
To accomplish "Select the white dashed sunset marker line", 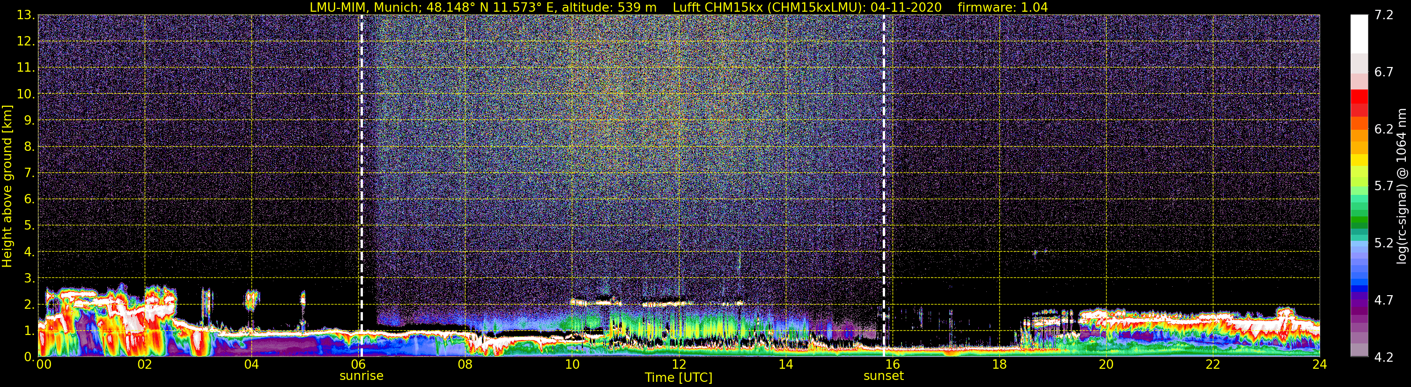I will click(x=884, y=186).
